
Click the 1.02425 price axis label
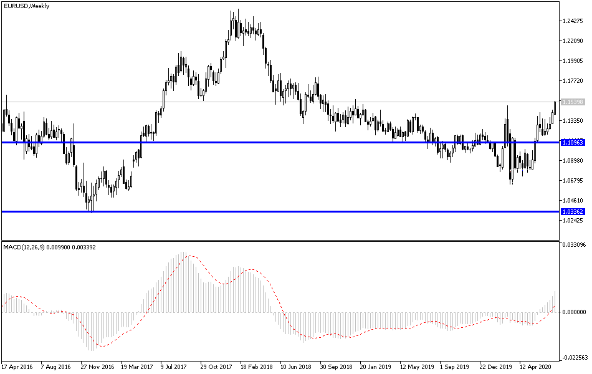(573, 220)
